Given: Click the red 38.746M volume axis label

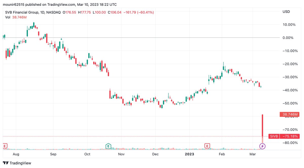Looking at the screenshot, I should [x=289, y=114].
